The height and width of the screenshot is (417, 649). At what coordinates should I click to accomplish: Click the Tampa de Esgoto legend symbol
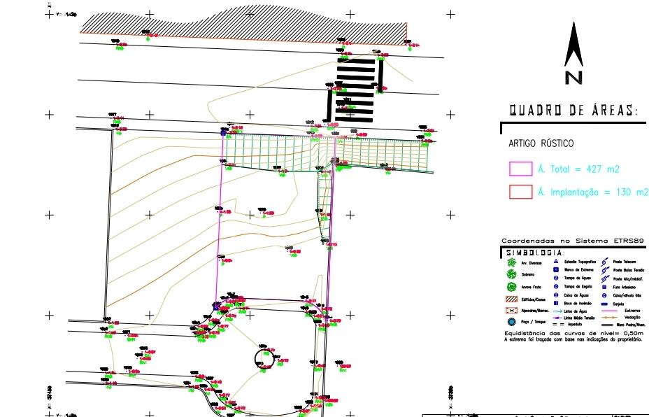point(556,287)
